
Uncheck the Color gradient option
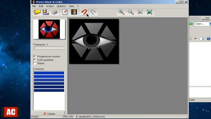[35, 60]
